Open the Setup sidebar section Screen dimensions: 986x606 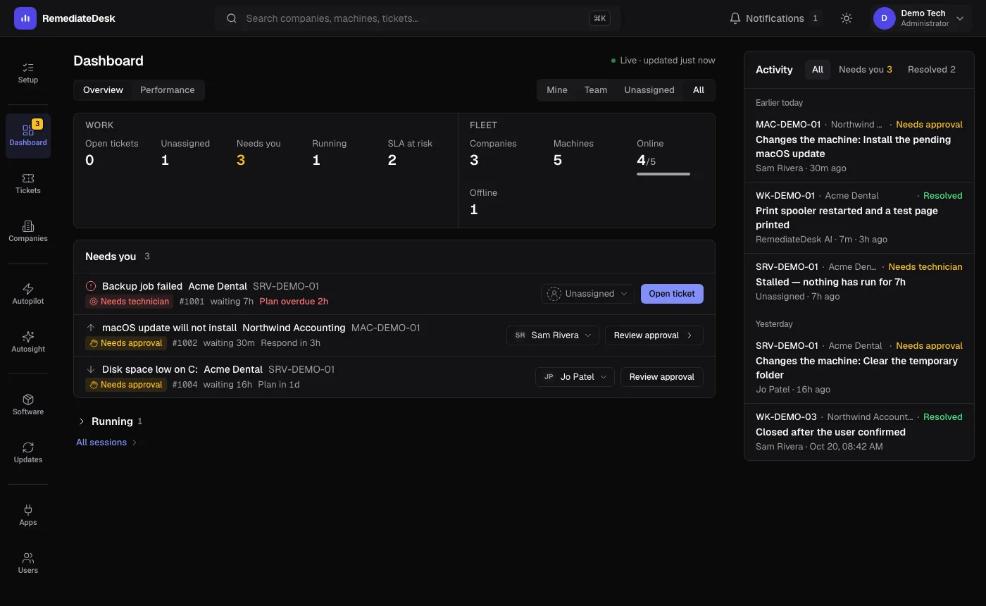click(28, 73)
